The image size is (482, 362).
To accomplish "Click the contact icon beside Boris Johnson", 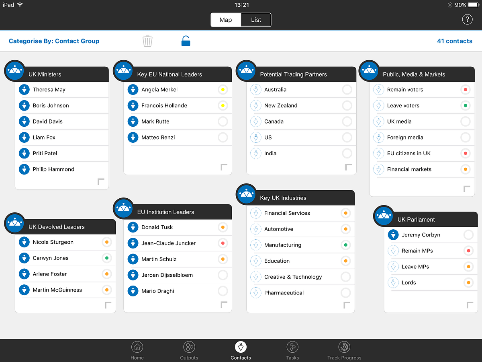I will pos(25,105).
